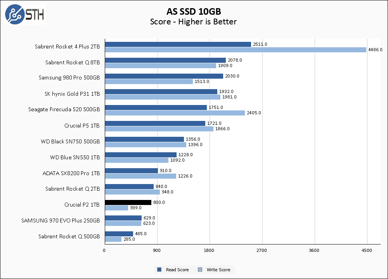388x279 pixels.
Task: Click the Sabrent Rocket 4 Plus 2TB label
Action: point(67,47)
